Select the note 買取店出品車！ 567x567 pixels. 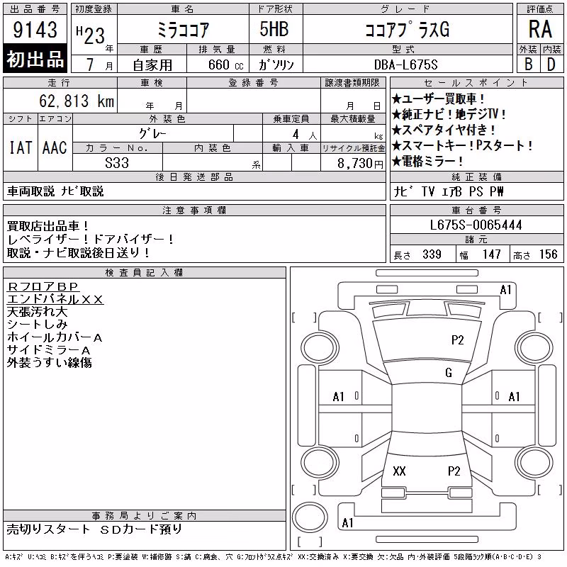47,226
